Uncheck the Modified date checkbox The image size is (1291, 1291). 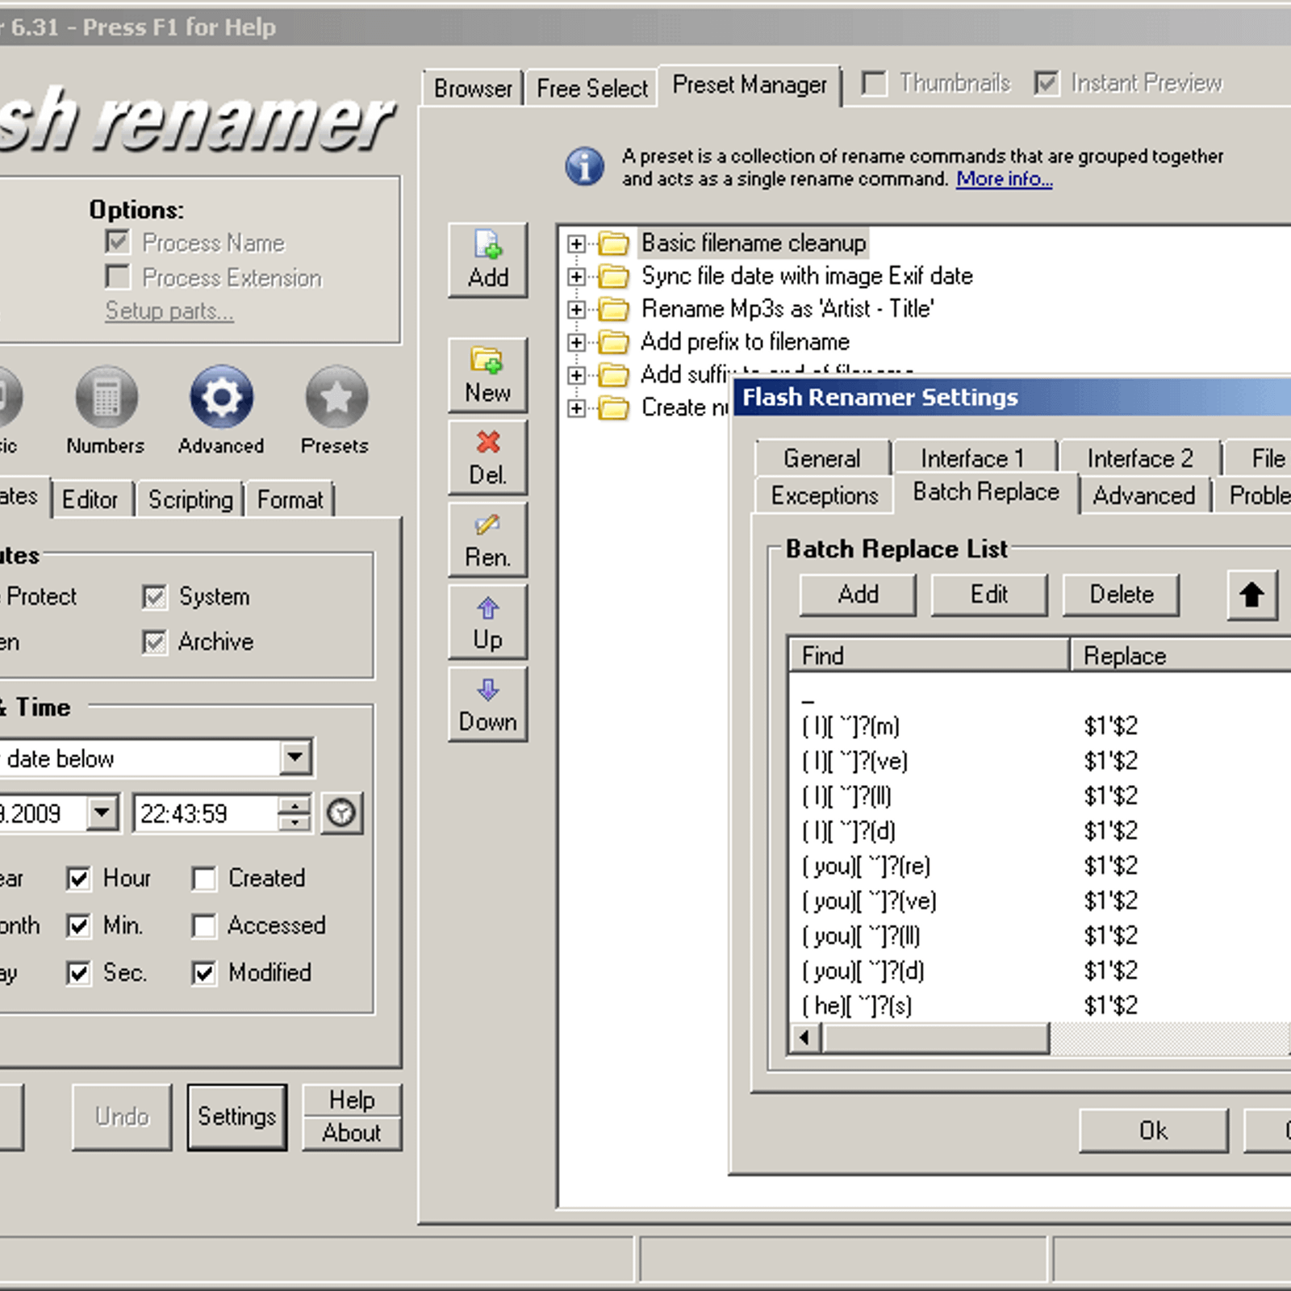pyautogui.click(x=204, y=972)
